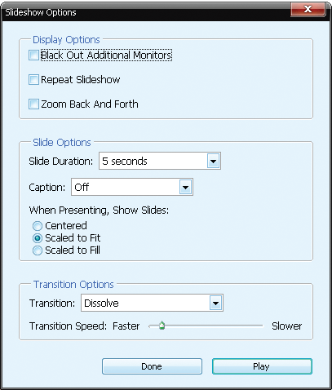Click the Caption field showing Off

[126, 187]
